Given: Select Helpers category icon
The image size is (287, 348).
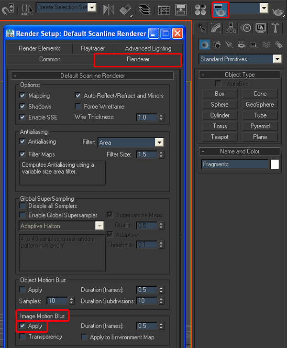Looking at the screenshot, I should pyautogui.click(x=254, y=45).
